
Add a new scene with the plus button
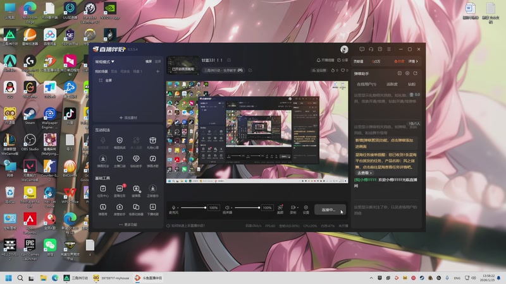[157, 71]
